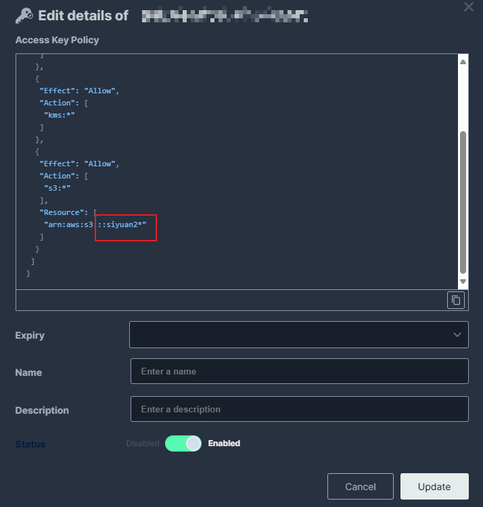This screenshot has height=507, width=483.
Task: Click the Access Key Policy heading
Action: click(57, 40)
